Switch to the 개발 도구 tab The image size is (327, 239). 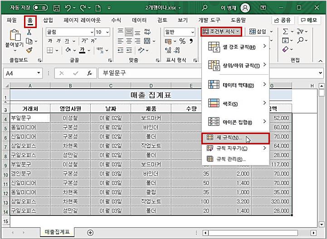tap(209, 20)
